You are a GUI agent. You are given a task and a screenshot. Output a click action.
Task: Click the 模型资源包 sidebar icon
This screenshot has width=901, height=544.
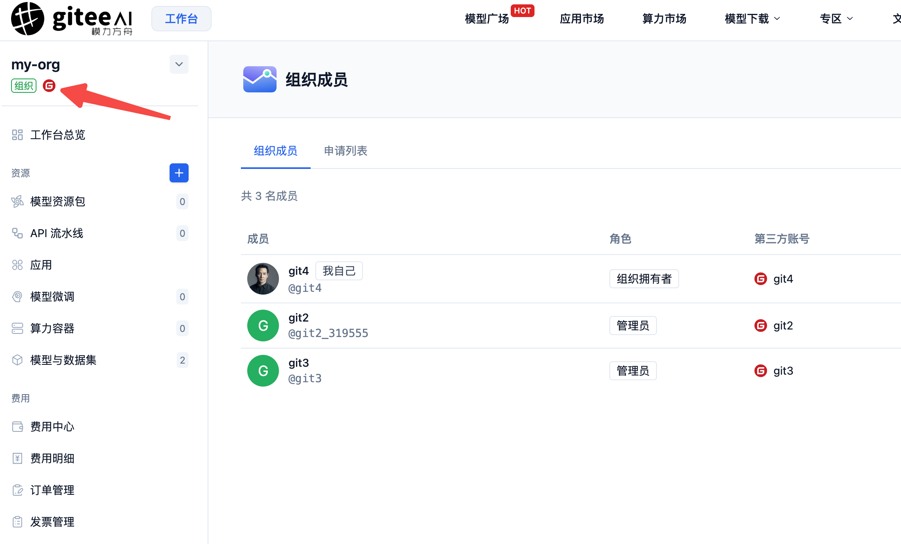coord(17,201)
